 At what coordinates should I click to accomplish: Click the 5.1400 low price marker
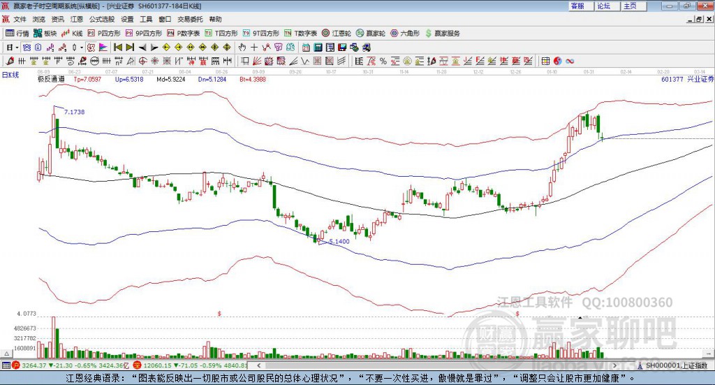(x=339, y=241)
